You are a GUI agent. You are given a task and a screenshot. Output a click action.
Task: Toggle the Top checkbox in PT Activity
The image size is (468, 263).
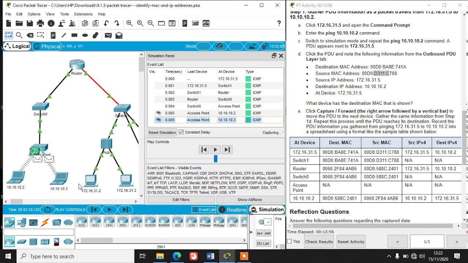click(289, 241)
